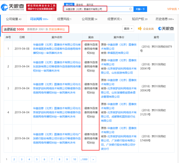
Task: Go to page 9 of results
Action: click(67, 159)
